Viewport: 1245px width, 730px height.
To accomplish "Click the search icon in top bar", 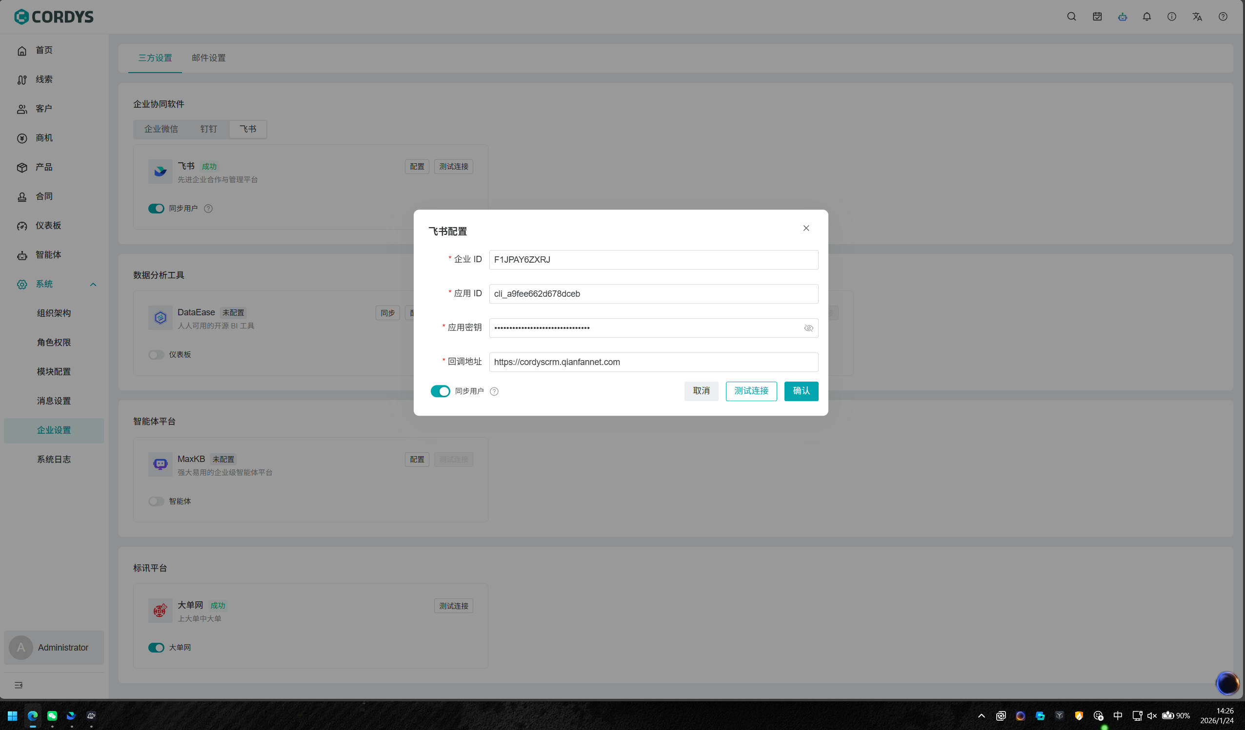I will pyautogui.click(x=1071, y=17).
